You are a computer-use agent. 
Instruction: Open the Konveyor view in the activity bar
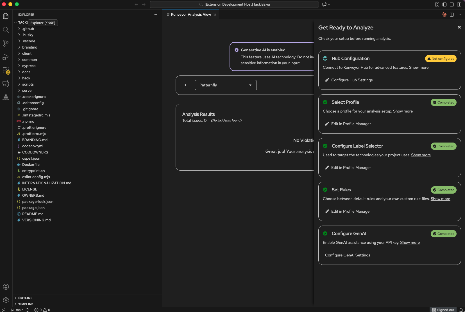click(6, 97)
